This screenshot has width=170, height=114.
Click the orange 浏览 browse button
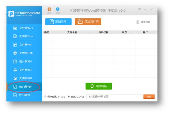[149, 97]
